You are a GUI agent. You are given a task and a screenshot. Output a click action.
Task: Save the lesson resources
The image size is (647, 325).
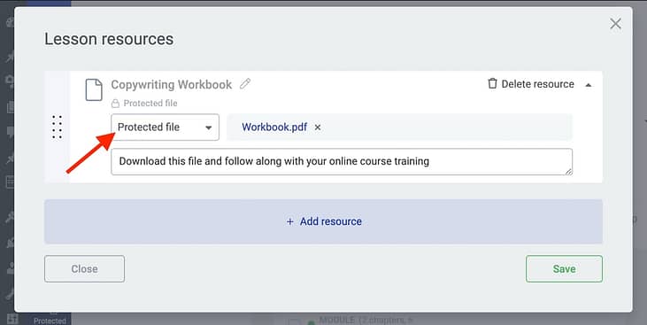coord(564,269)
